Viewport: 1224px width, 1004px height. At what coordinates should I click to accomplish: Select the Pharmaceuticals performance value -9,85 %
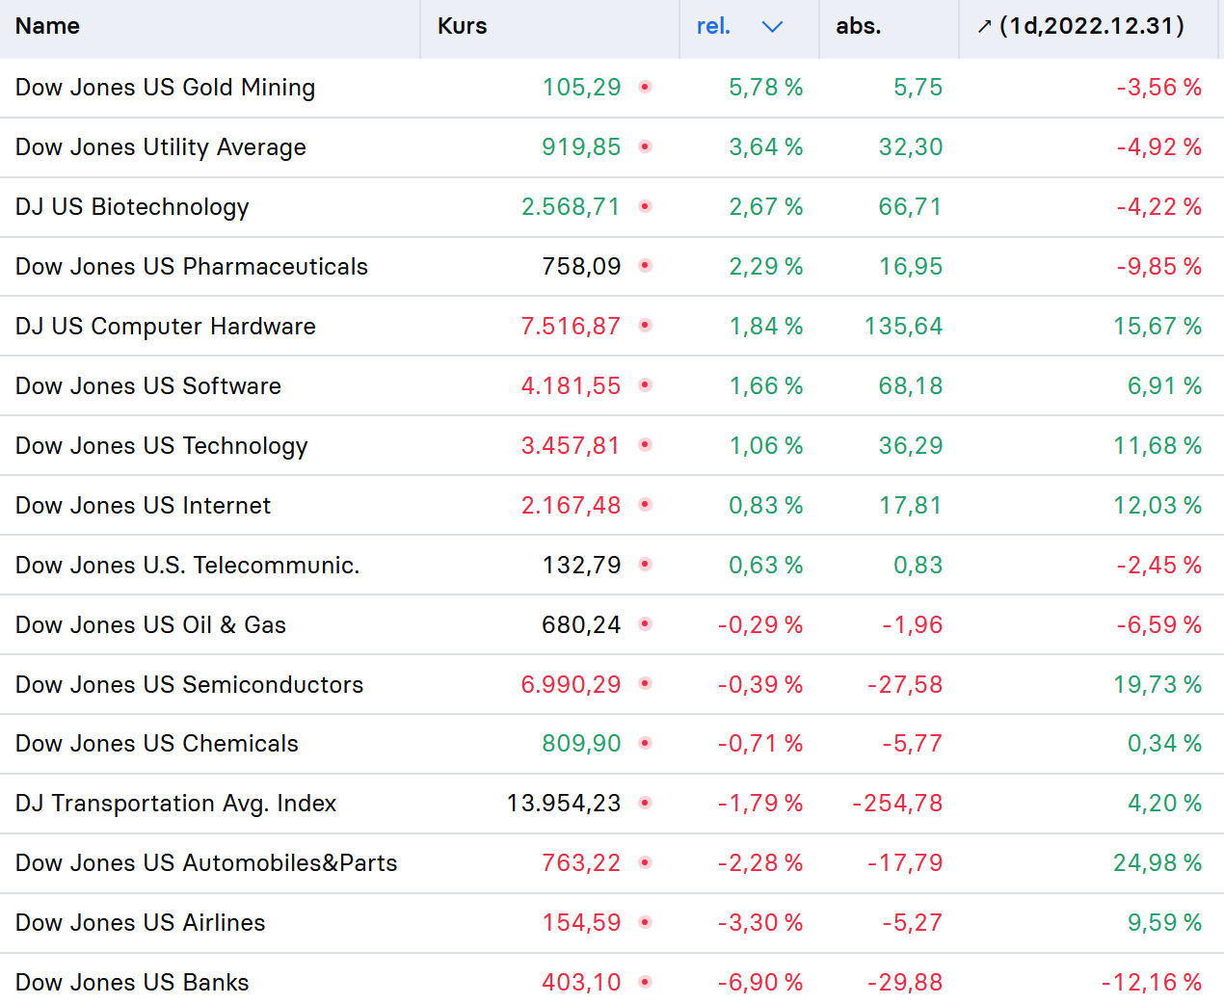click(1159, 267)
